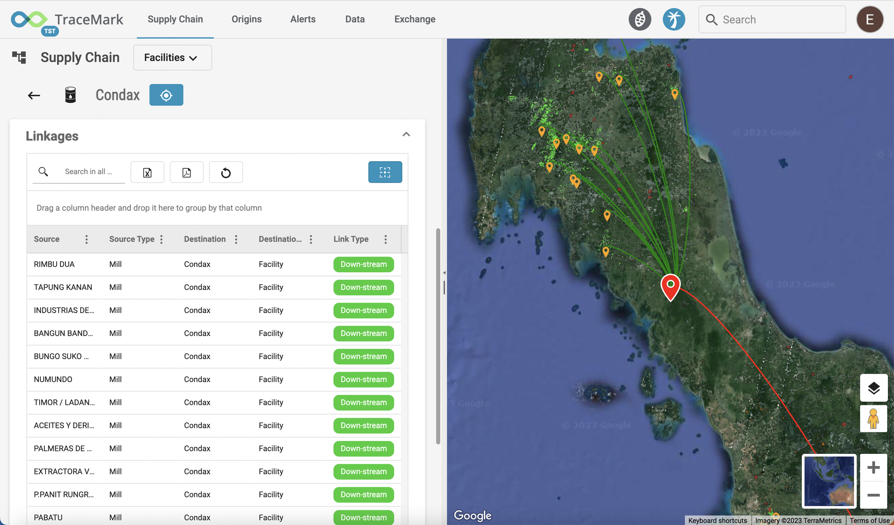Click the Supply Chain hierarchy icon
The height and width of the screenshot is (525, 894).
(19, 57)
